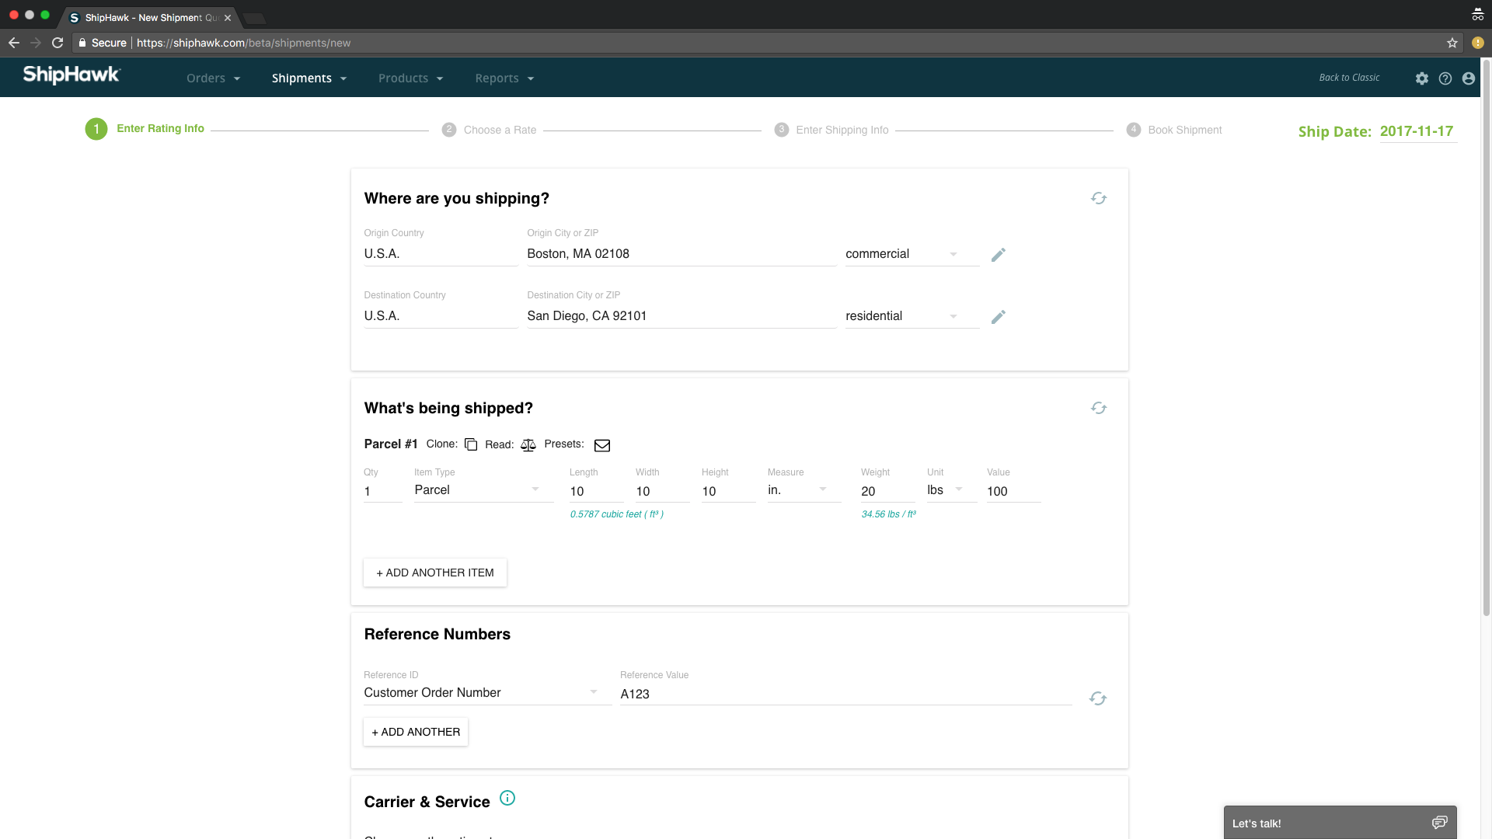Open the parcel presets envelope
The height and width of the screenshot is (839, 1492).
(x=602, y=445)
